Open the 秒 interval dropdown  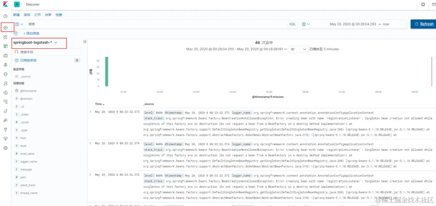click(298, 49)
